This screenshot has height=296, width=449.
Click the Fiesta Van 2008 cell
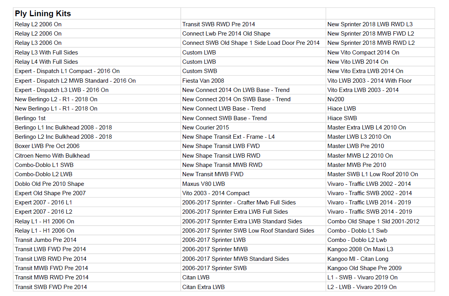203,81
